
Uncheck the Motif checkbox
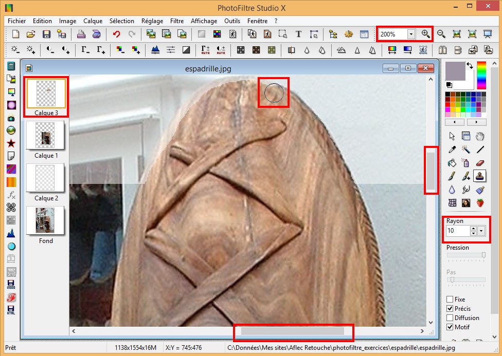coord(450,327)
